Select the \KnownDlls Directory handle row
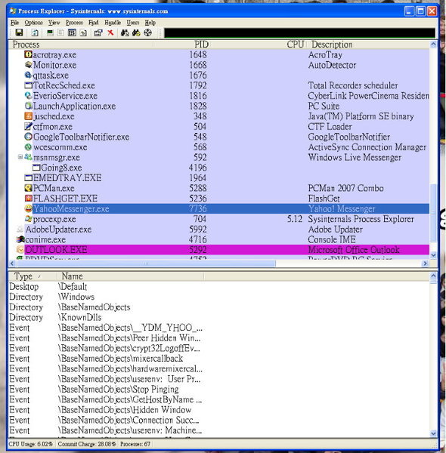446x453 pixels. [219, 317]
